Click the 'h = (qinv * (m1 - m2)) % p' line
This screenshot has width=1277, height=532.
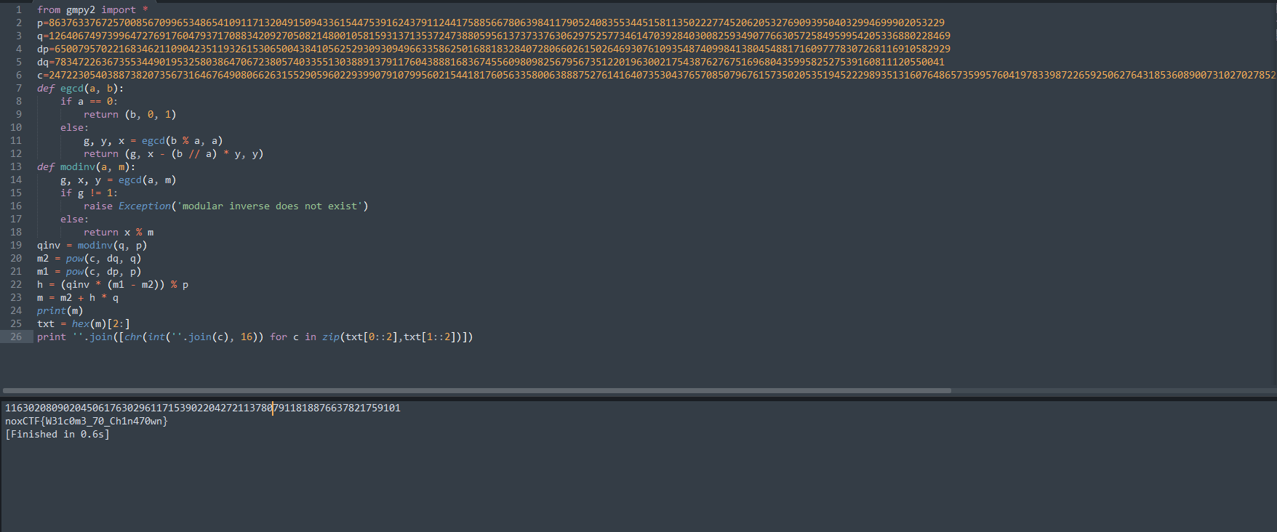click(113, 284)
